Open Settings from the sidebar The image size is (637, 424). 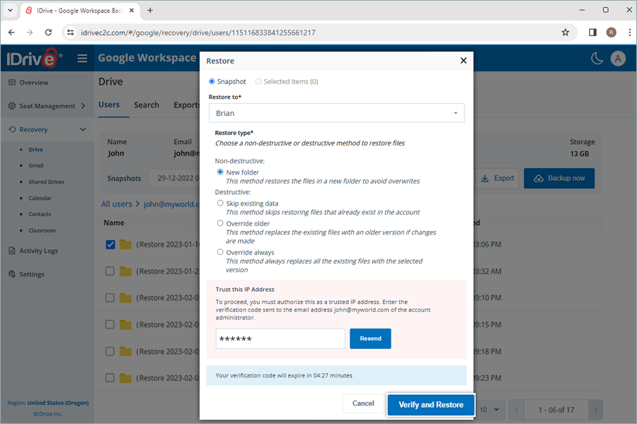(x=33, y=273)
